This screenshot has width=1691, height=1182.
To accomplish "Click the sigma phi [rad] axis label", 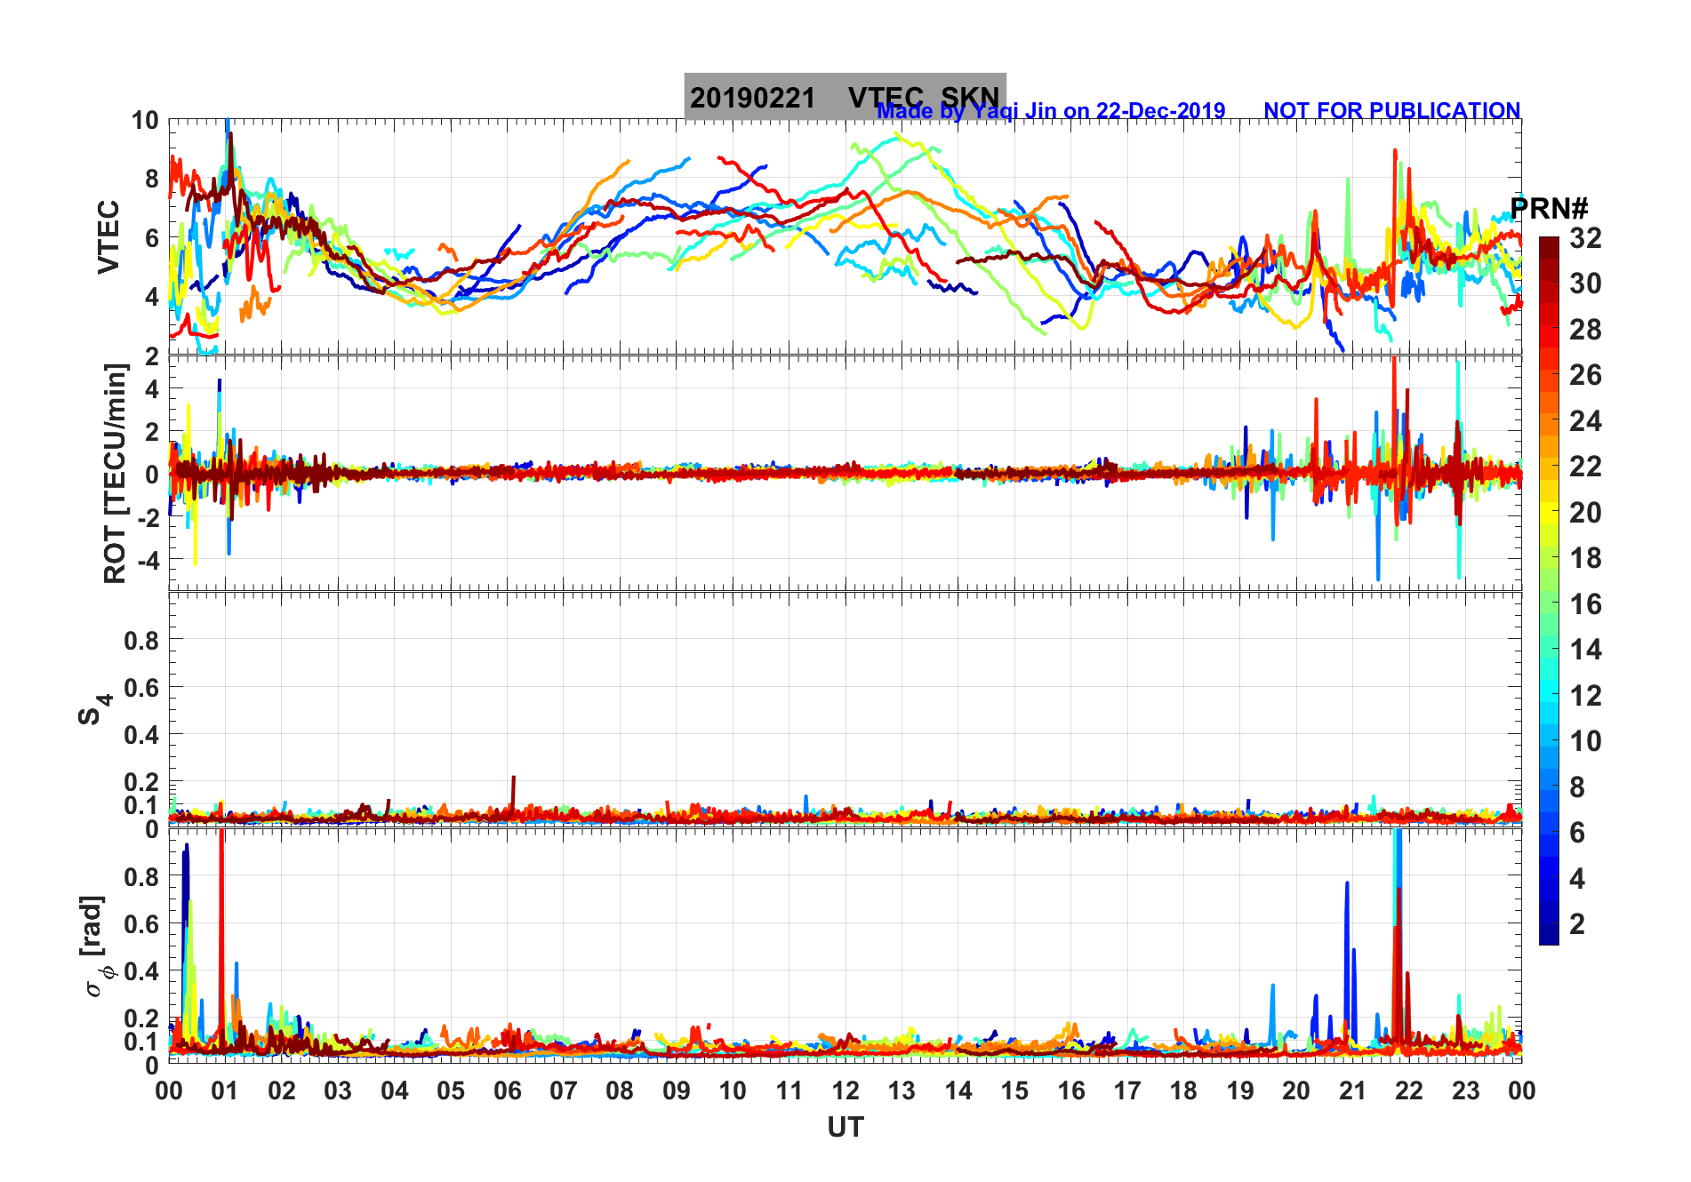I will [x=96, y=946].
